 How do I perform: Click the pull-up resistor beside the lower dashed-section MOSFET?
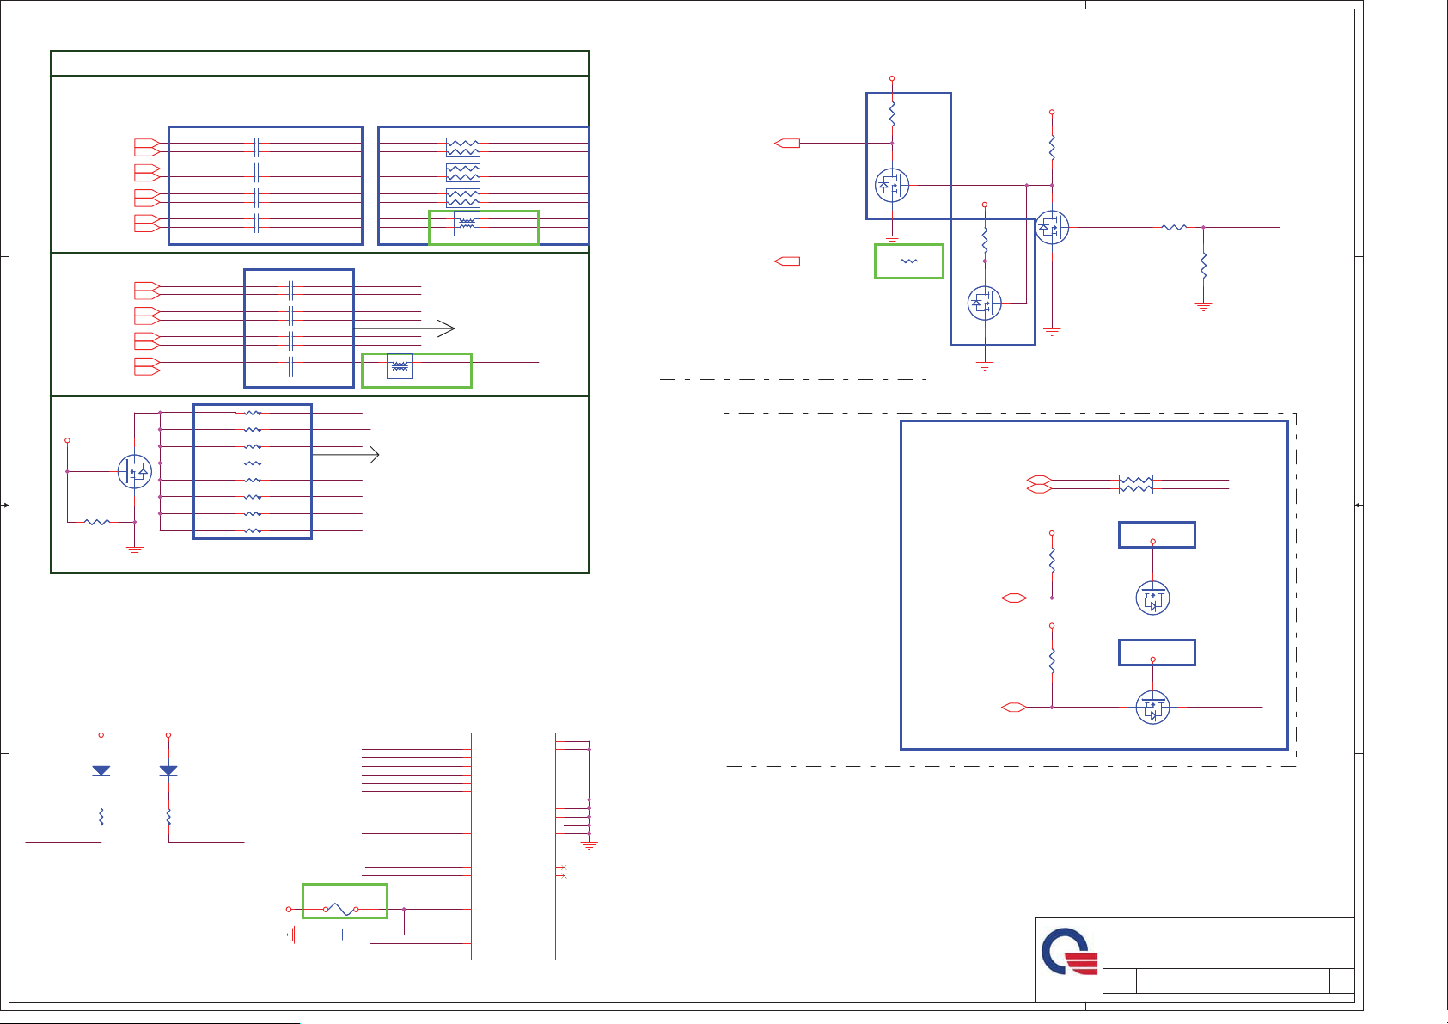click(x=1052, y=660)
